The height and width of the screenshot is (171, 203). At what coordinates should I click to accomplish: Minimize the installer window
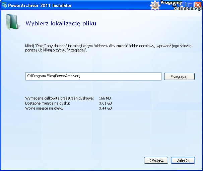pyautogui.click(x=182, y=5)
